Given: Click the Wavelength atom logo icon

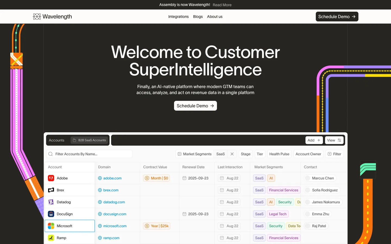Looking at the screenshot, I should click(37, 17).
